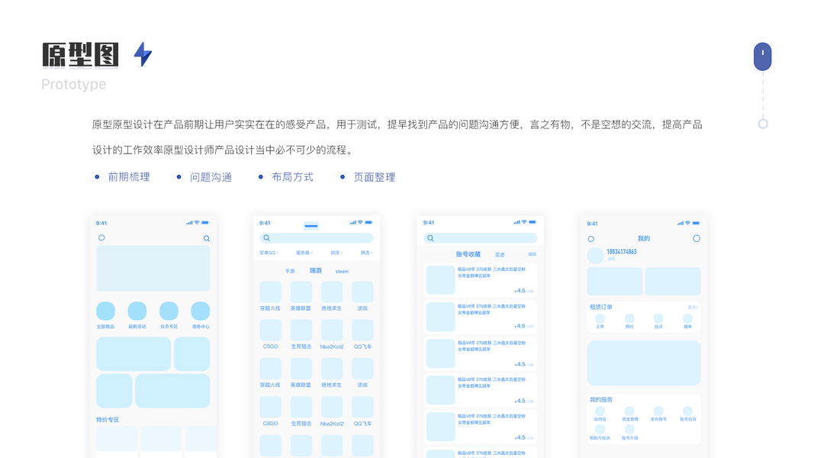Open the upper 生死狙击 game icon
The width and height of the screenshot is (814, 458).
click(301, 331)
